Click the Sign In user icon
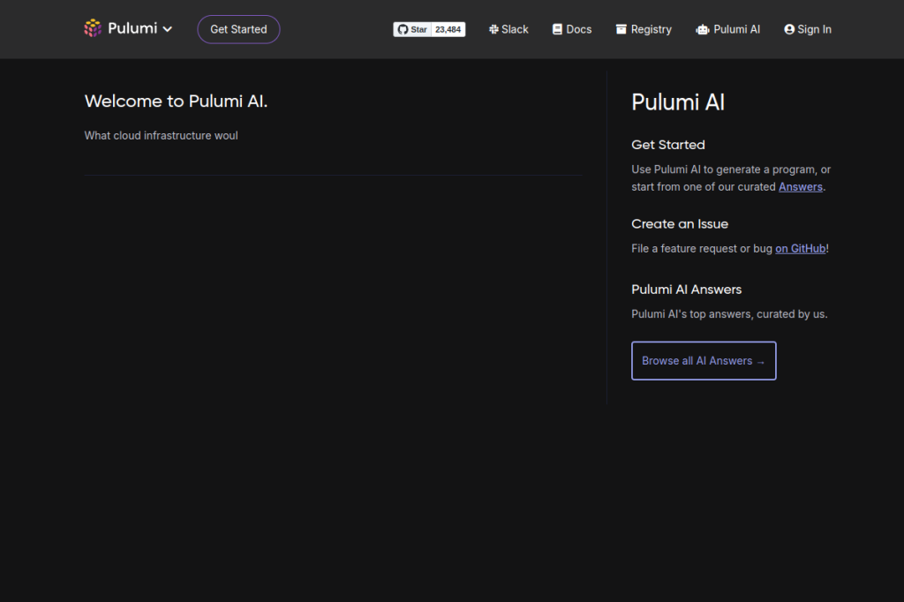The image size is (904, 602). click(x=789, y=29)
